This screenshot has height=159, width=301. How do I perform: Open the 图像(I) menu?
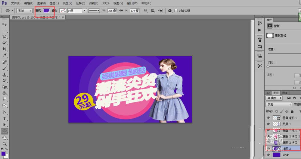[42, 3]
